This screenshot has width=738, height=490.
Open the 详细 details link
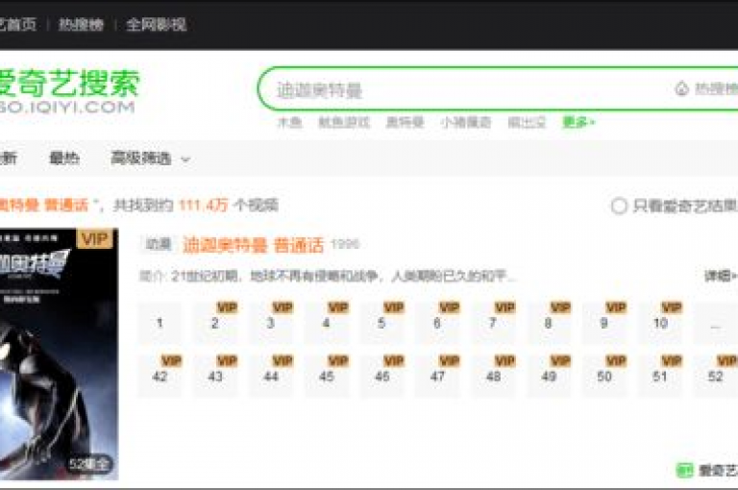pyautogui.click(x=720, y=276)
